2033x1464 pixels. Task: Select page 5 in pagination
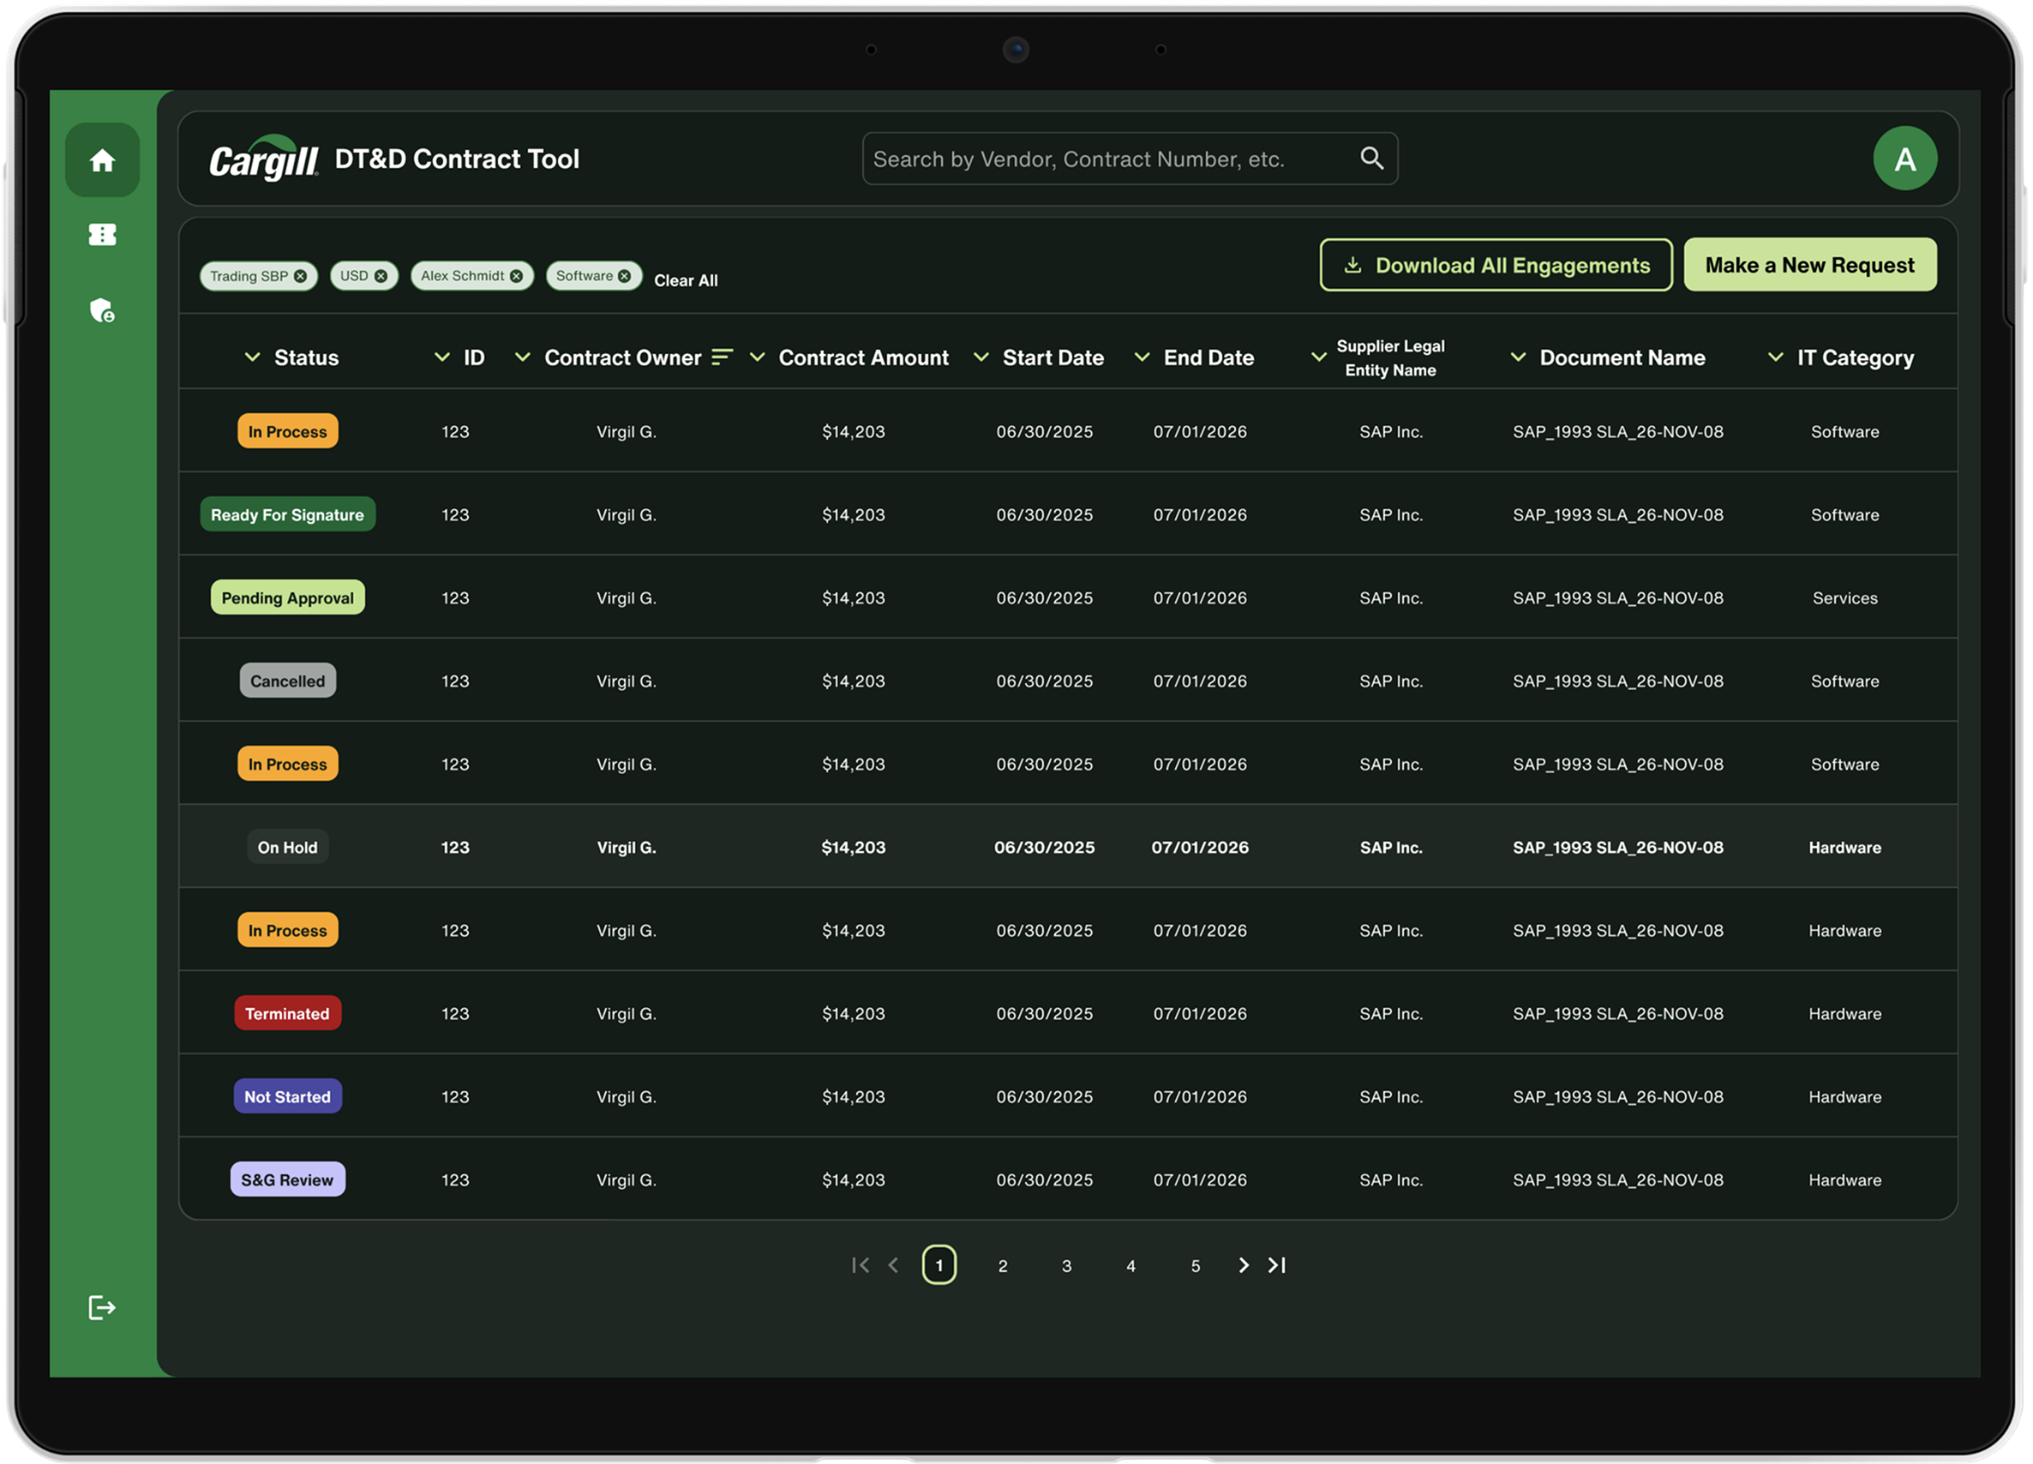click(x=1195, y=1266)
